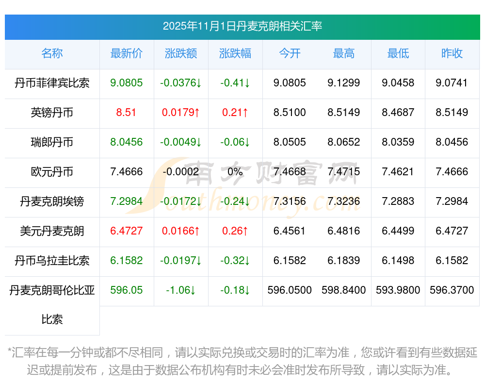Click change amount -0.0049↓
Screen dimensions: 485x385
181,142
